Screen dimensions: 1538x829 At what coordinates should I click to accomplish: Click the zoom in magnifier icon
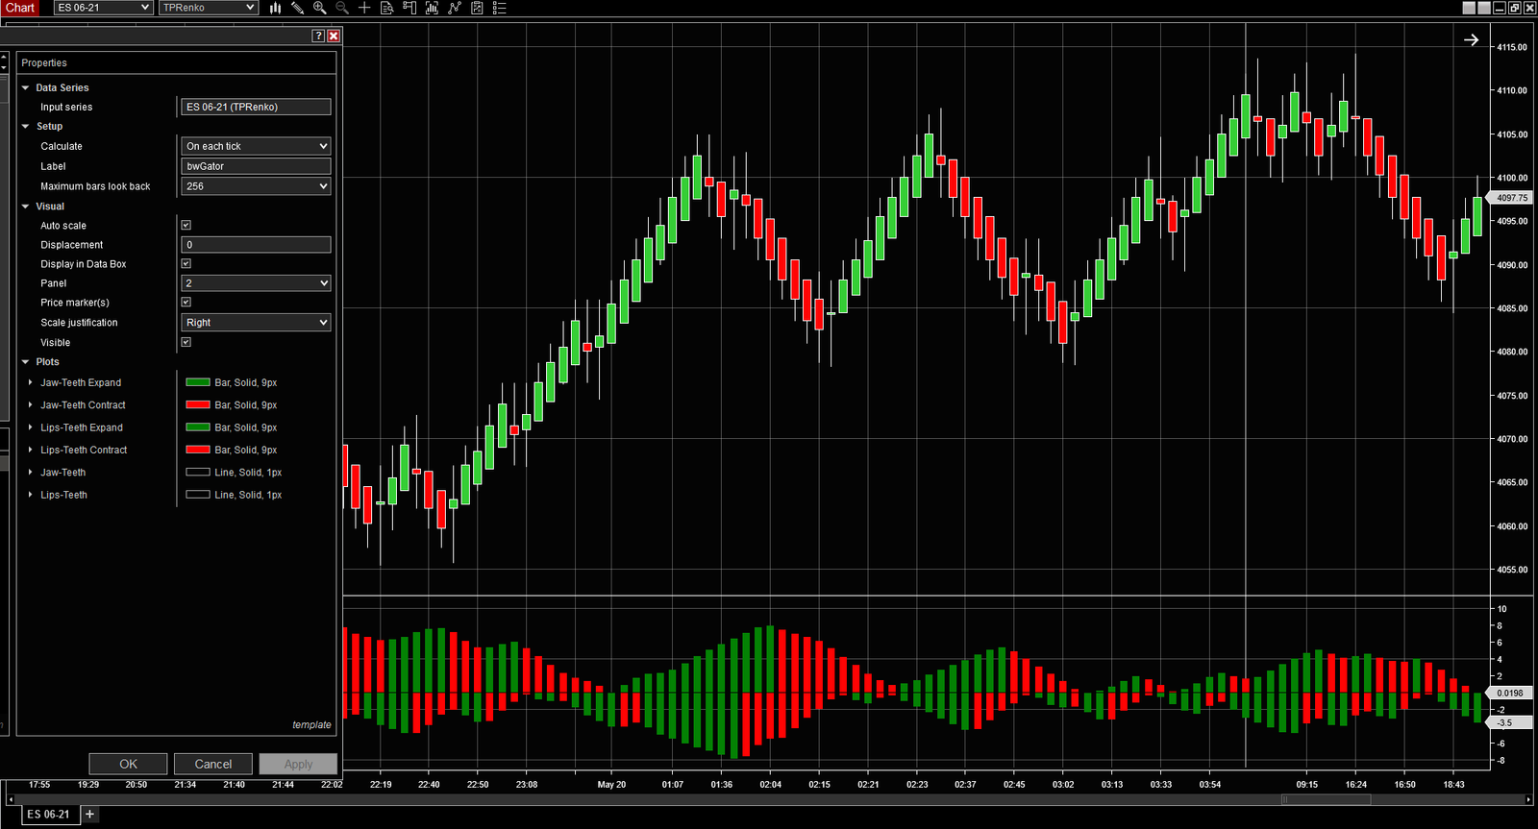319,8
